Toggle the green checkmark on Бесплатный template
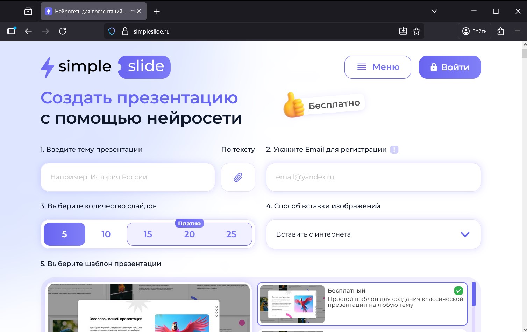527x332 pixels. tap(458, 290)
